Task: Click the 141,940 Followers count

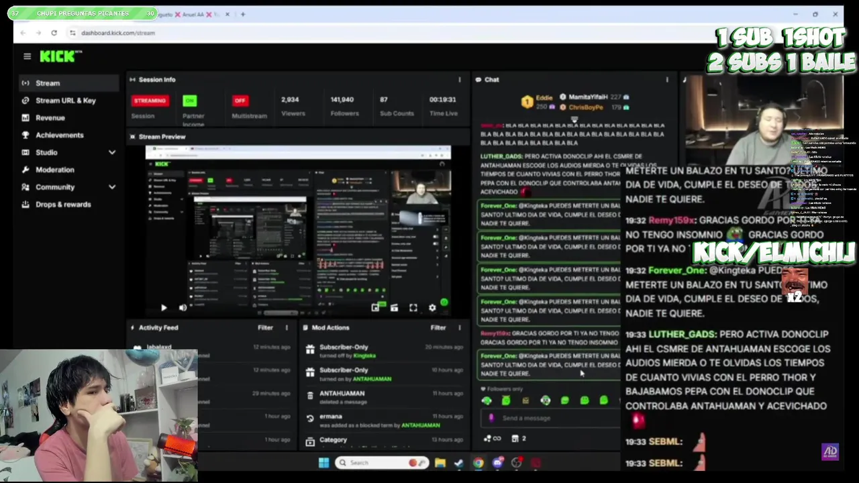Action: [342, 99]
